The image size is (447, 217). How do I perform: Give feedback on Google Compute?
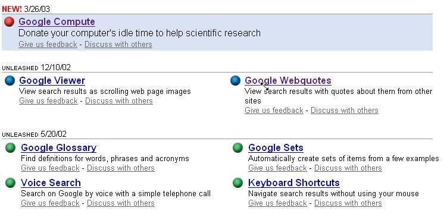click(x=48, y=45)
